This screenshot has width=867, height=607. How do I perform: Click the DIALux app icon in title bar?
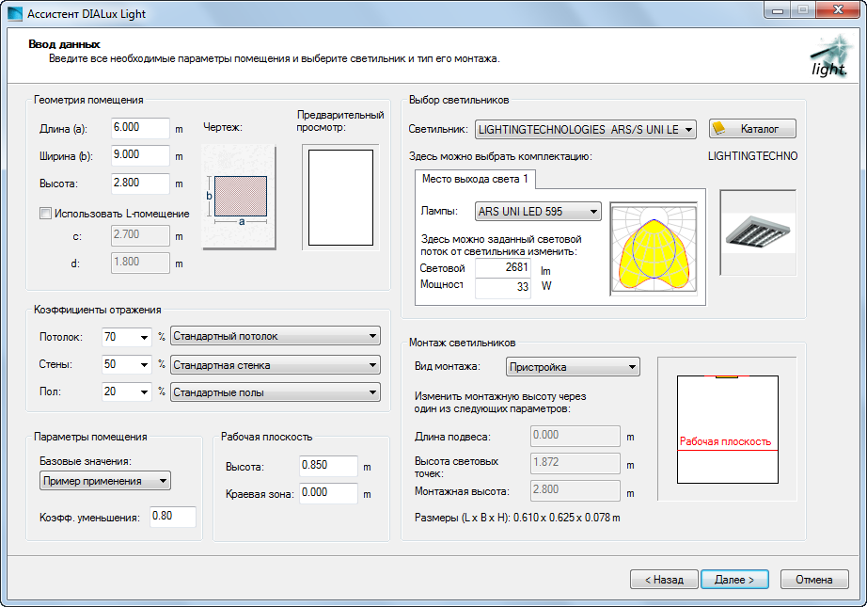click(x=15, y=13)
